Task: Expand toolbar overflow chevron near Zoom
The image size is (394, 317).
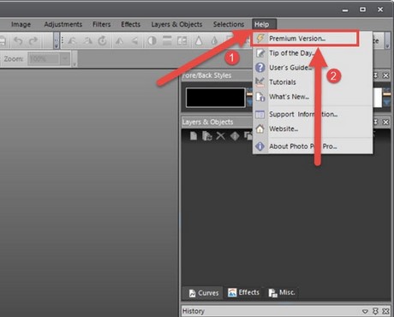Action: pyautogui.click(x=75, y=64)
